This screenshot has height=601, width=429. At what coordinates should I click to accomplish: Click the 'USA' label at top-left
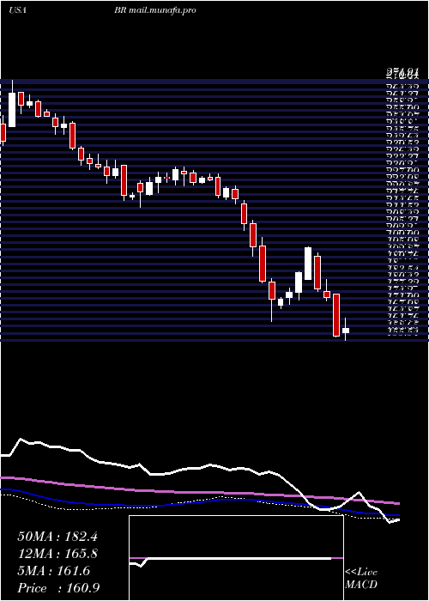coord(17,10)
